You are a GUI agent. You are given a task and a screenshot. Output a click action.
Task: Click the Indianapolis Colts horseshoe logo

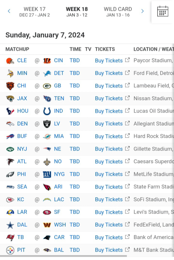pyautogui.click(x=47, y=111)
